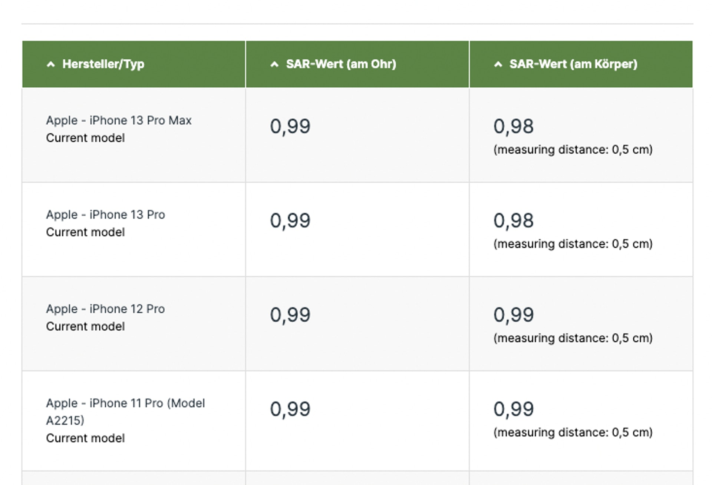Sort by SAR-Wert (am Ohr) column header
The height and width of the screenshot is (485, 712).
341,64
